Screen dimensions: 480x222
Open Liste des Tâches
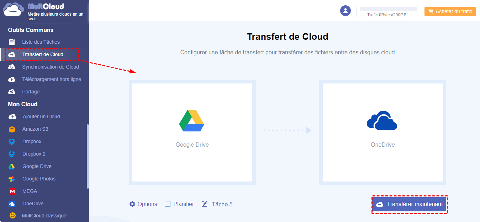coord(41,42)
